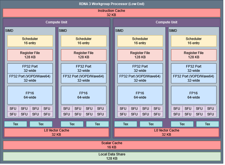This screenshot has height=165, width=225.
Task: Click the right Compute Unit heading
Action: [x=167, y=22]
